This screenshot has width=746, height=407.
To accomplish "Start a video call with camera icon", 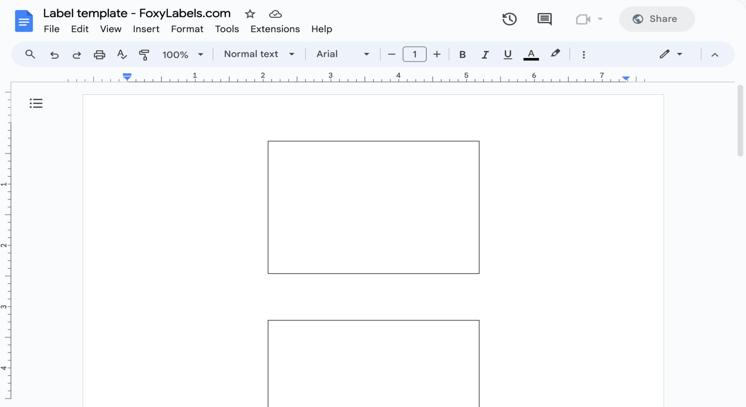I will coord(583,19).
